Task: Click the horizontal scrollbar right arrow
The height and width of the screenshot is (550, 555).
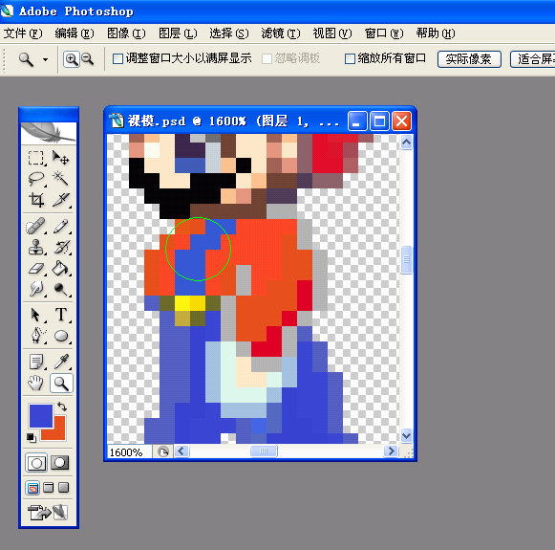Action: (x=391, y=451)
